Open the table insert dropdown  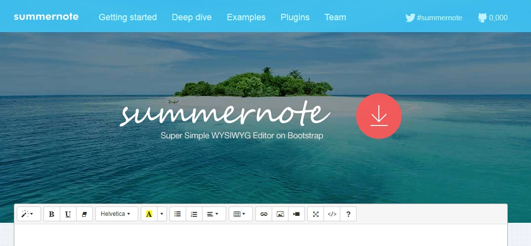pos(241,214)
